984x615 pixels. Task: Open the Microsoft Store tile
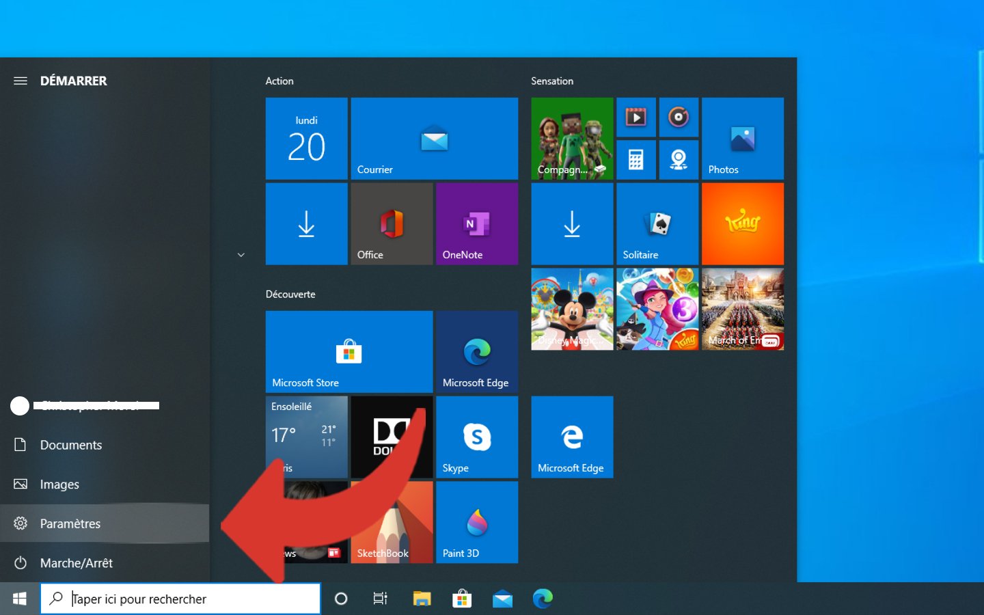[349, 352]
